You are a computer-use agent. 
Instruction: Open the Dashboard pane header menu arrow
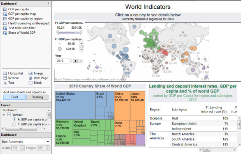(x=48, y=3)
